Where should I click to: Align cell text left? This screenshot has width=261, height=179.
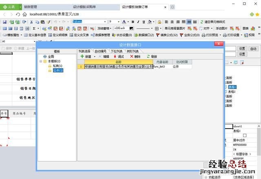pyautogui.click(x=166, y=22)
